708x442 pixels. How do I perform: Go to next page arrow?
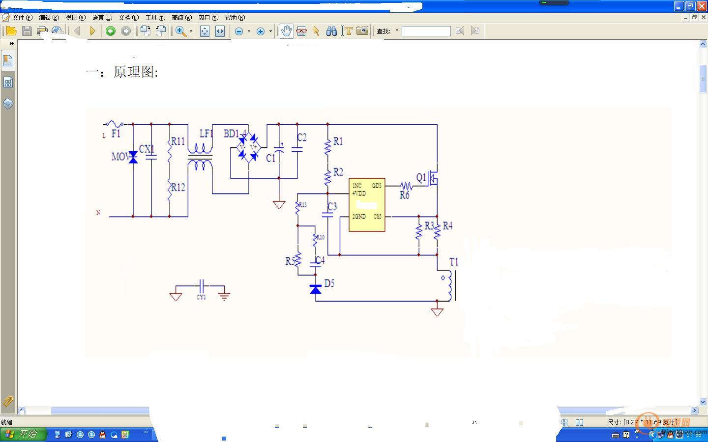point(92,31)
